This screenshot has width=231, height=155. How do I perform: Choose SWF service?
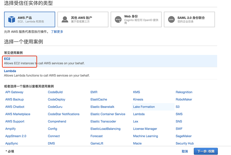[179, 129]
